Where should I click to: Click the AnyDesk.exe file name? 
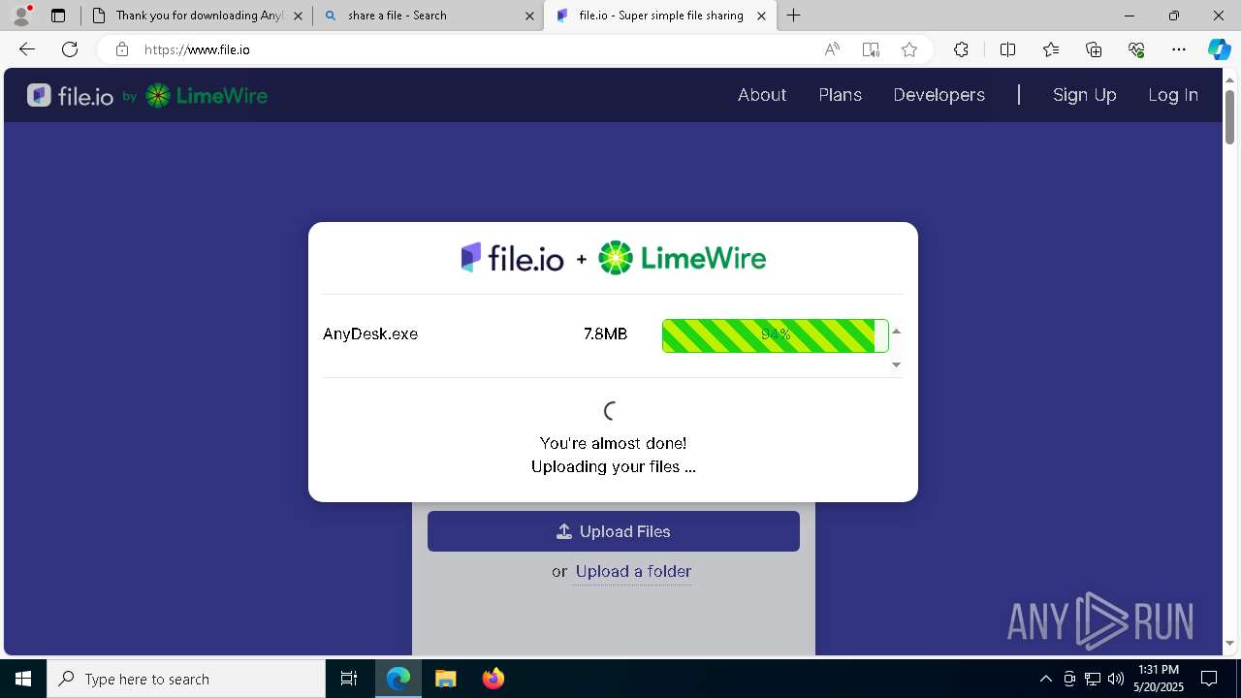370,334
